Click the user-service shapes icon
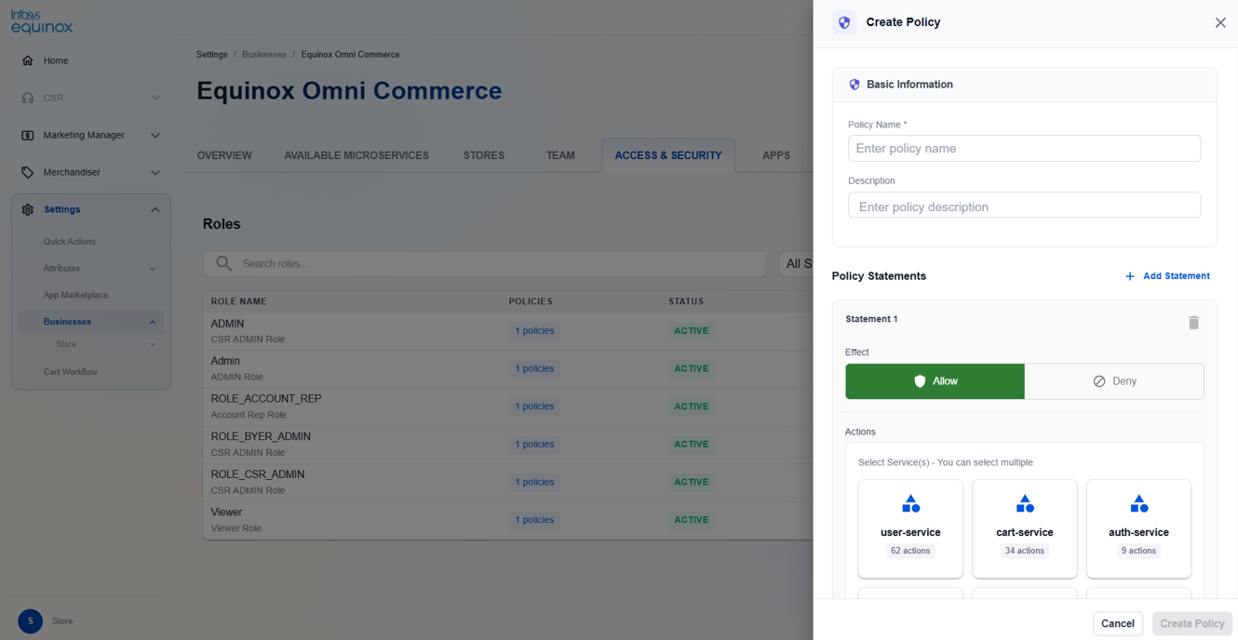The width and height of the screenshot is (1238, 640). tap(910, 504)
